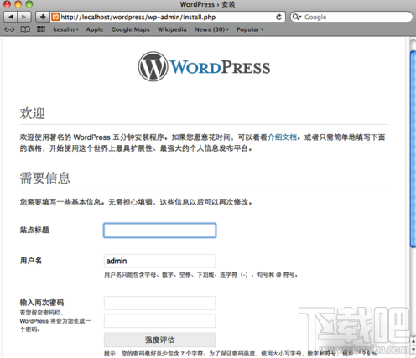Open the Google Maps bookmark
Image resolution: width=416 pixels, height=358 pixels.
pyautogui.click(x=130, y=29)
